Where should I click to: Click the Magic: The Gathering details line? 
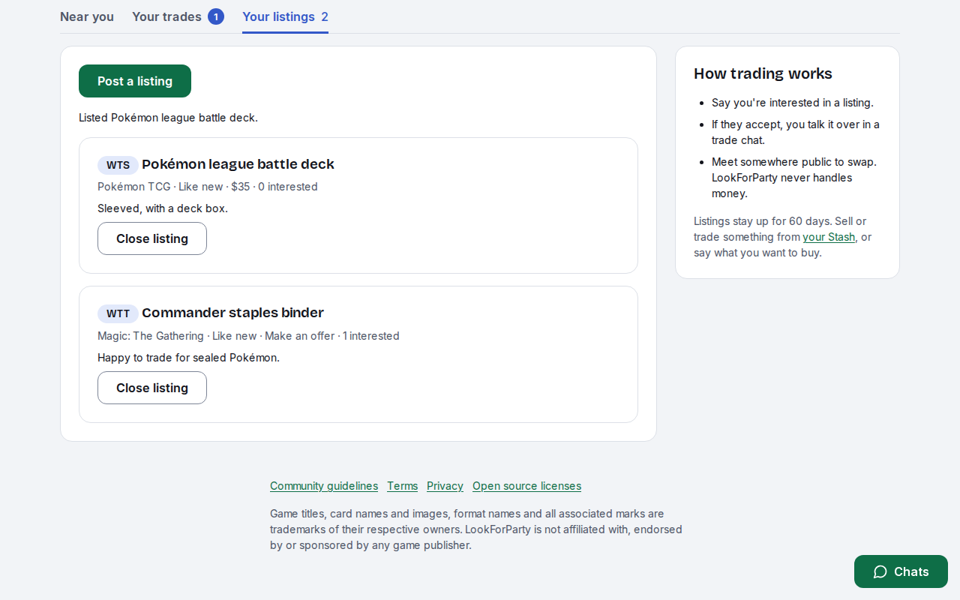point(248,336)
